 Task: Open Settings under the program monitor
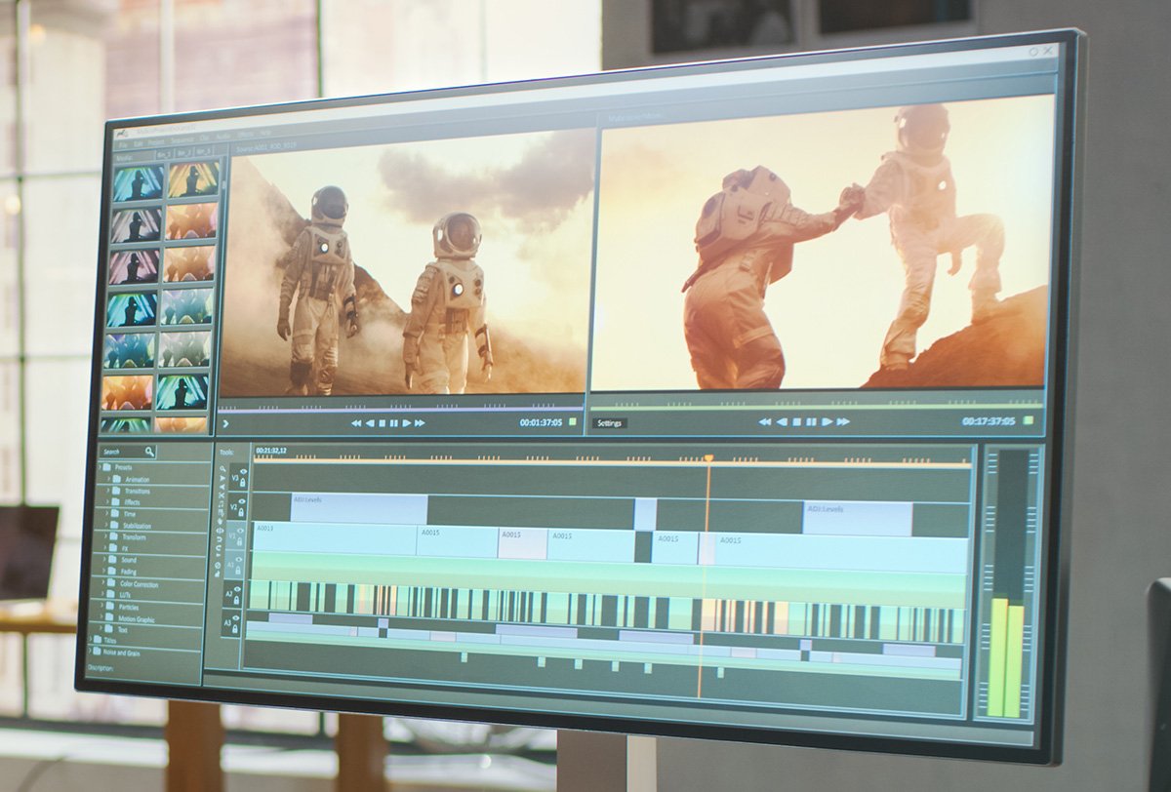[x=610, y=423]
